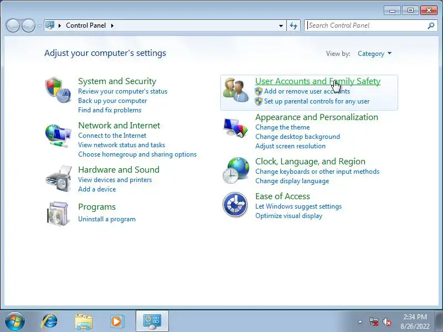Click Change display language link
443x332 pixels.
tap(292, 181)
